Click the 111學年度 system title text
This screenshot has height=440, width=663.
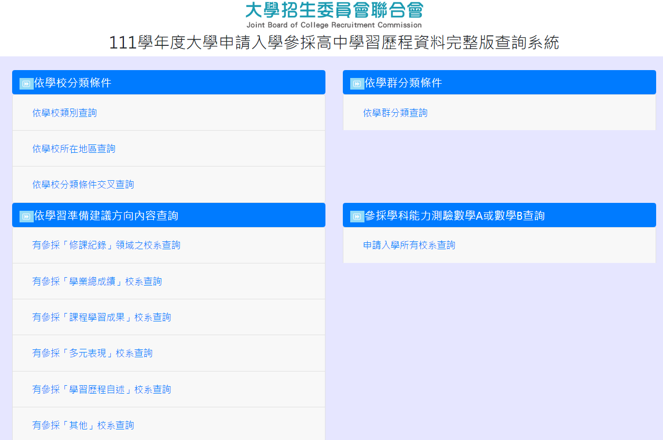coord(334,42)
